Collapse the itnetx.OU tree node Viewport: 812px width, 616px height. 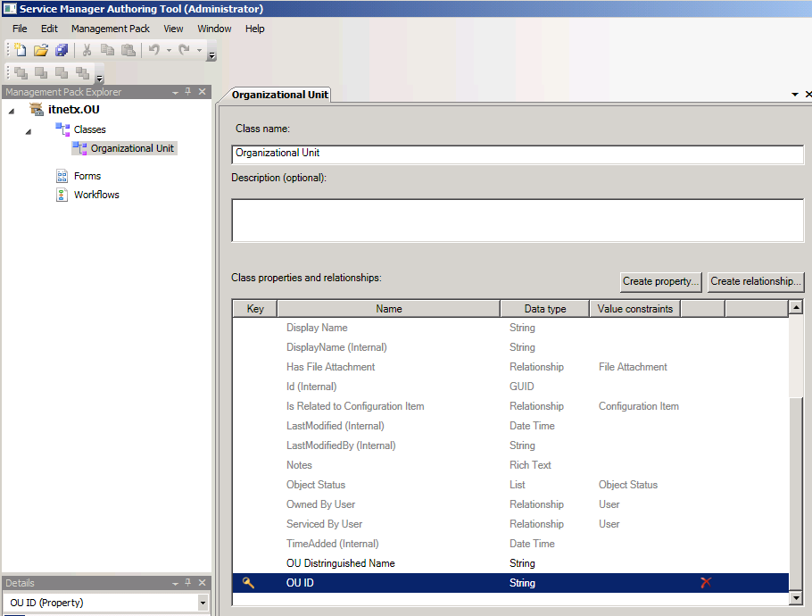(x=12, y=111)
